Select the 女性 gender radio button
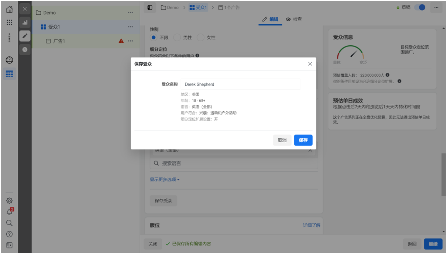 click(x=200, y=37)
